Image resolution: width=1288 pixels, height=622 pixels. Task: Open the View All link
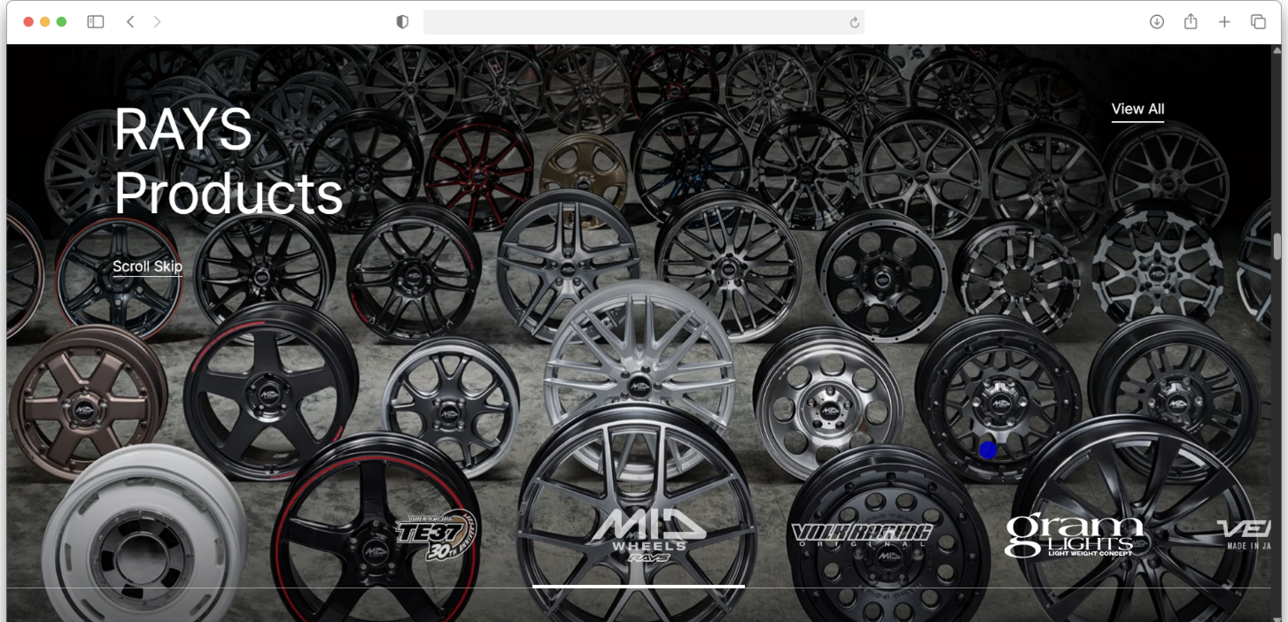click(1137, 110)
